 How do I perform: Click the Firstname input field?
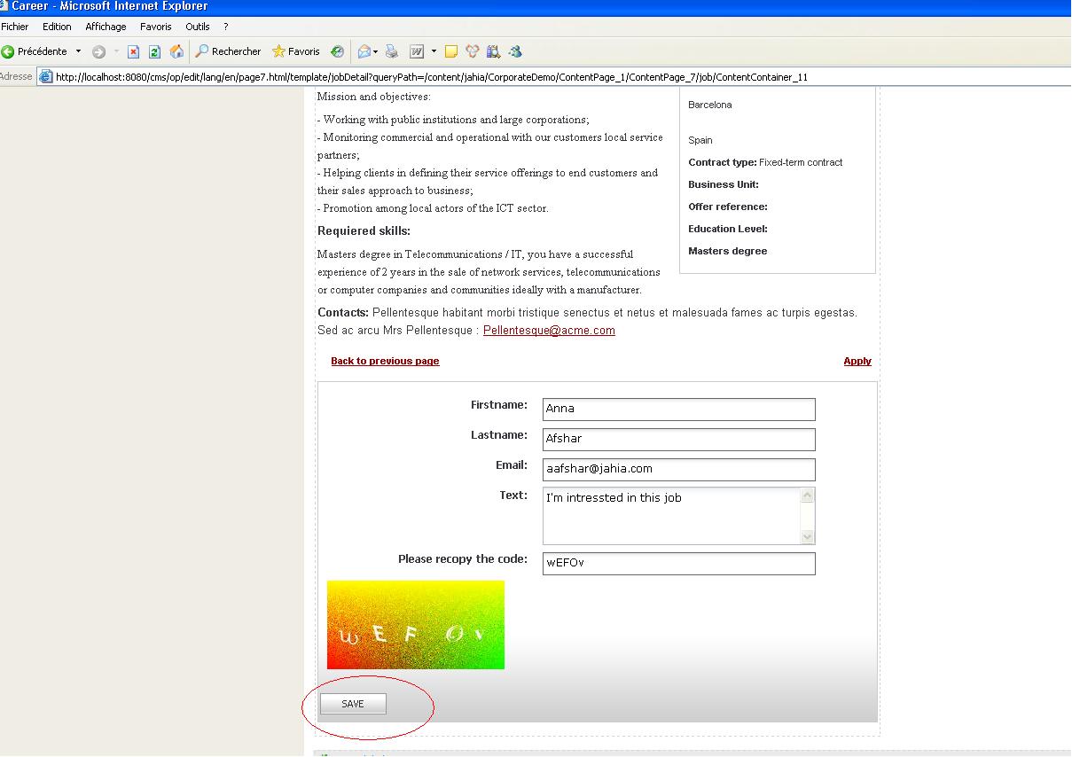tap(678, 409)
